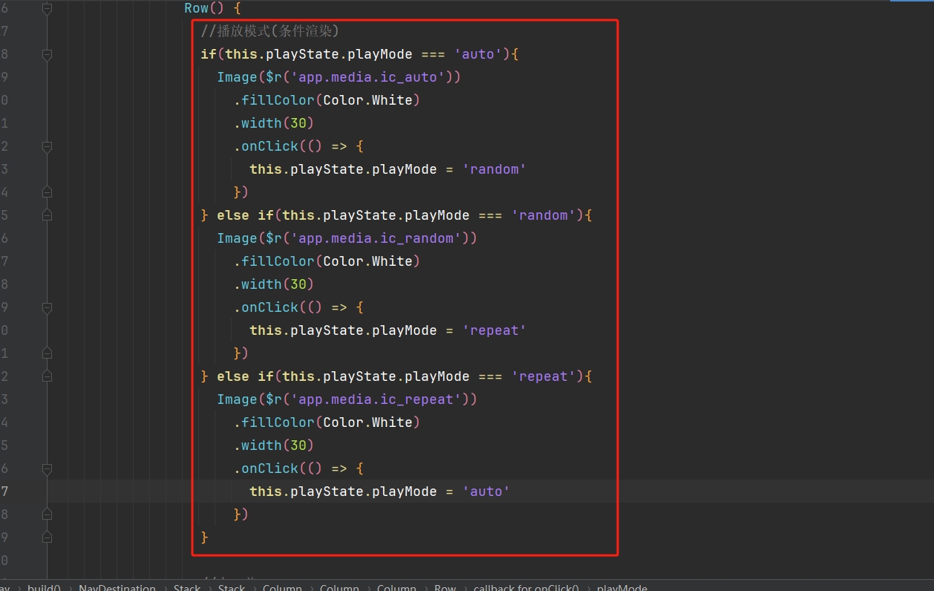Select the playMode breadcrumb item
The image size is (934, 591).
pos(622,587)
